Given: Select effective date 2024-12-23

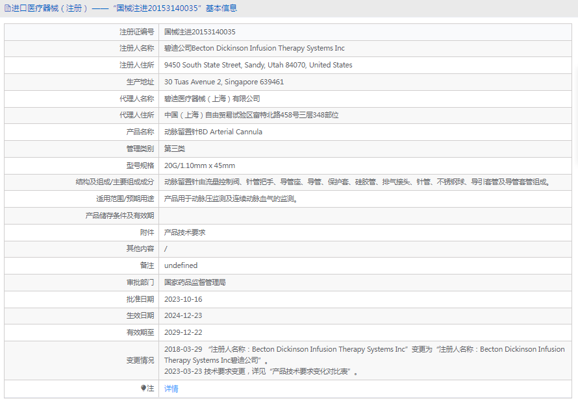Looking at the screenshot, I should tap(183, 315).
